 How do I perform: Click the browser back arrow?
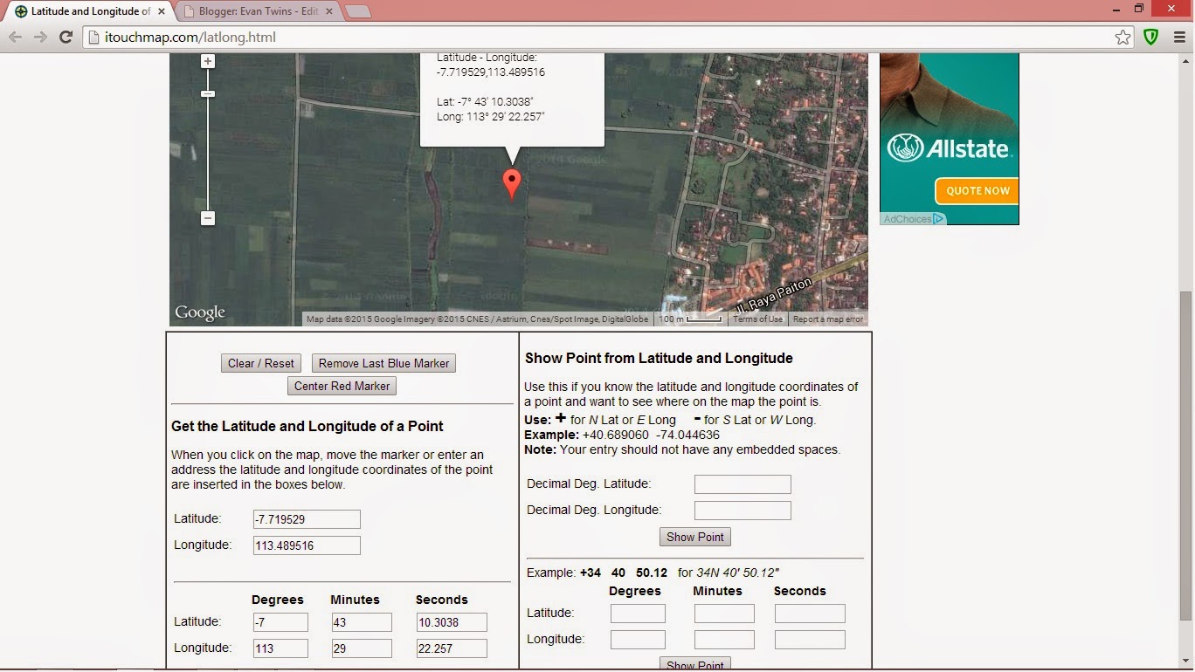[x=15, y=37]
